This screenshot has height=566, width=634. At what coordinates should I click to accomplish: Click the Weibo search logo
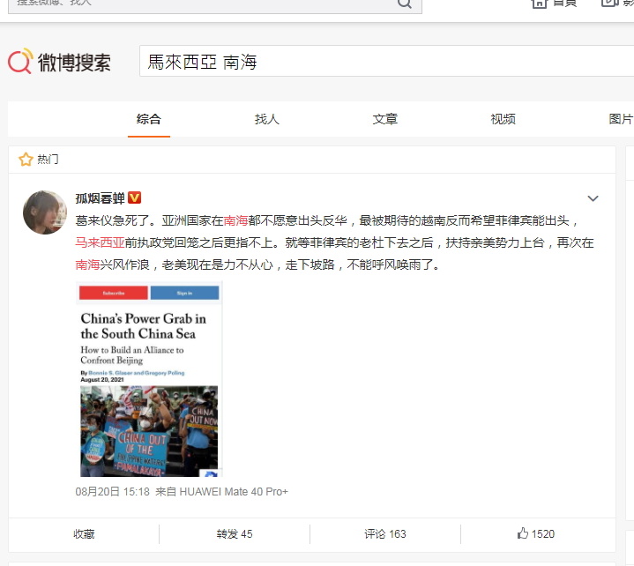coord(59,62)
